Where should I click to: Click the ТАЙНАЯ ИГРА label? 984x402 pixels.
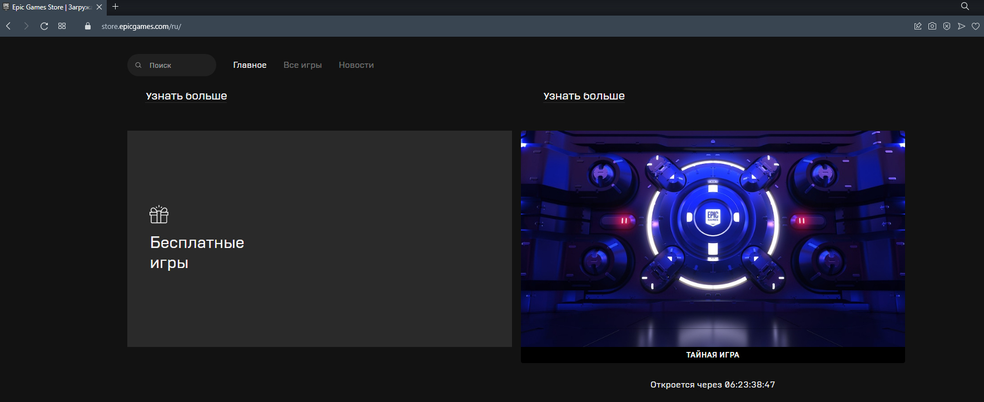[x=713, y=355]
